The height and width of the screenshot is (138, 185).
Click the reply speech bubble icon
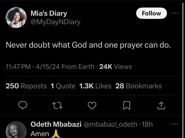point(23,106)
